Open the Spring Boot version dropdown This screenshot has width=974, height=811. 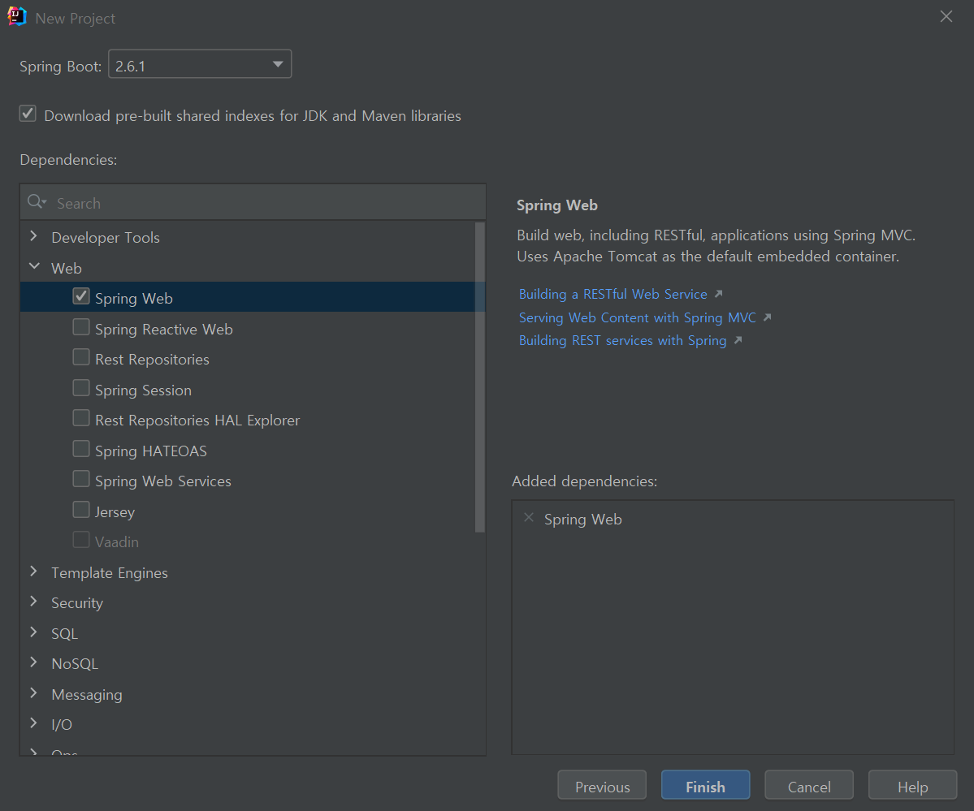[200, 65]
